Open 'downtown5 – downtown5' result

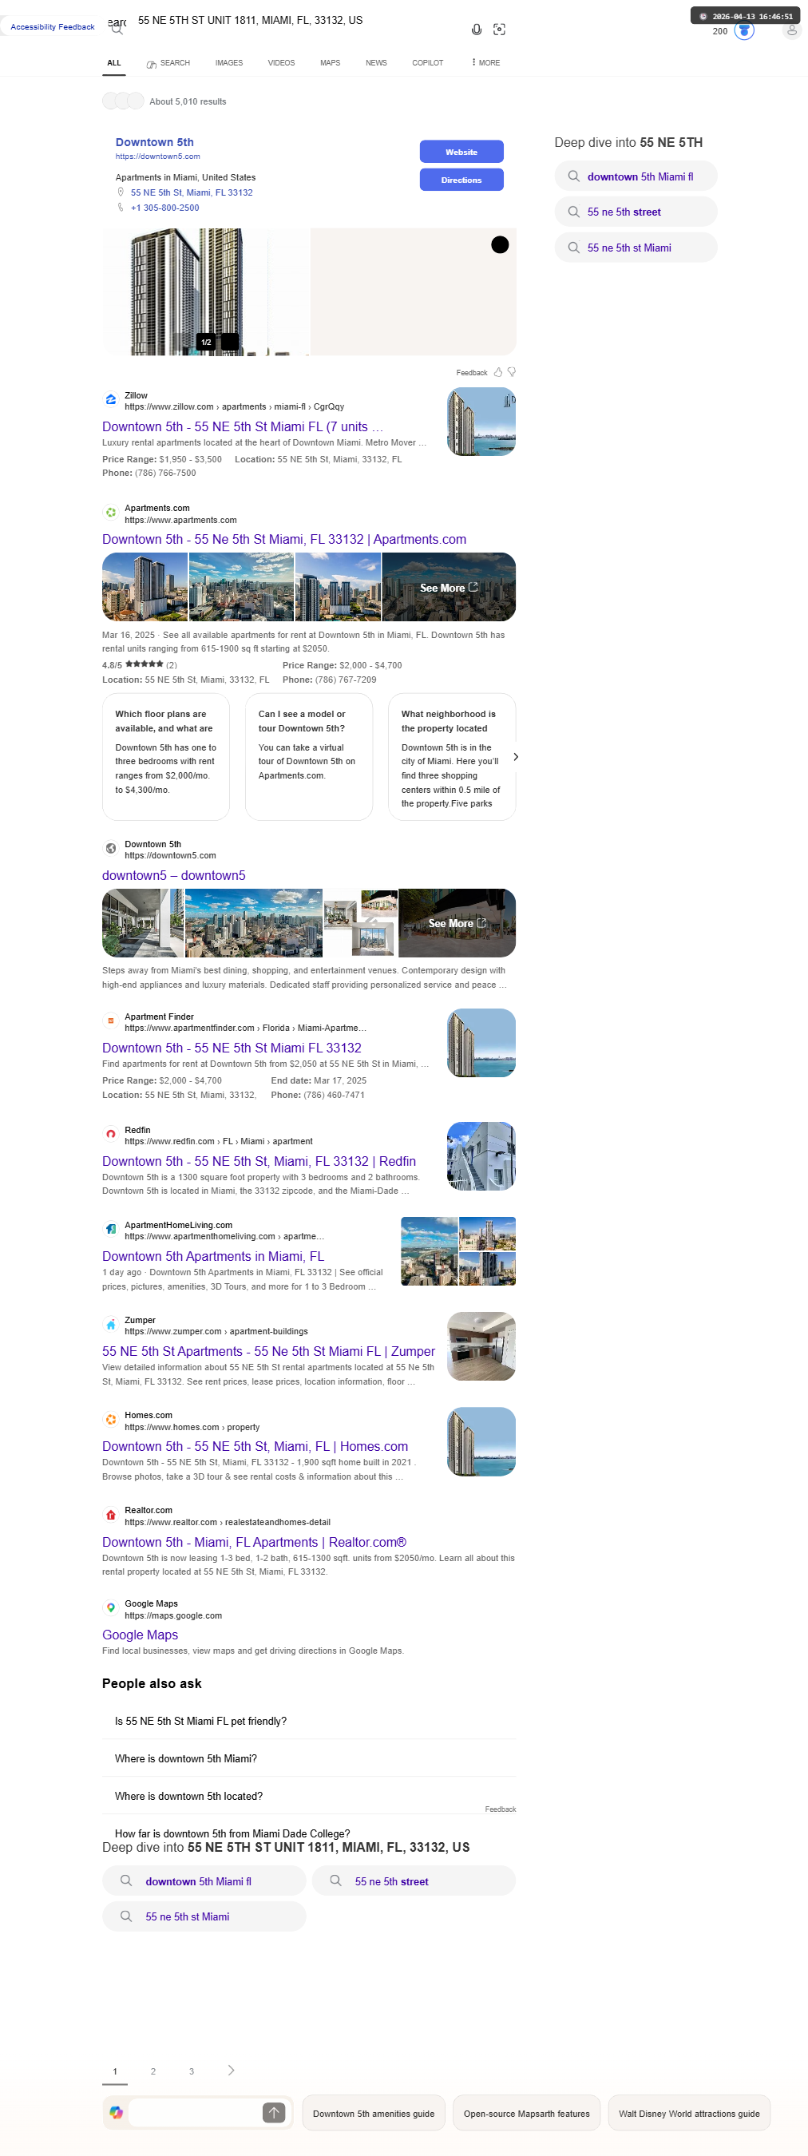[174, 875]
